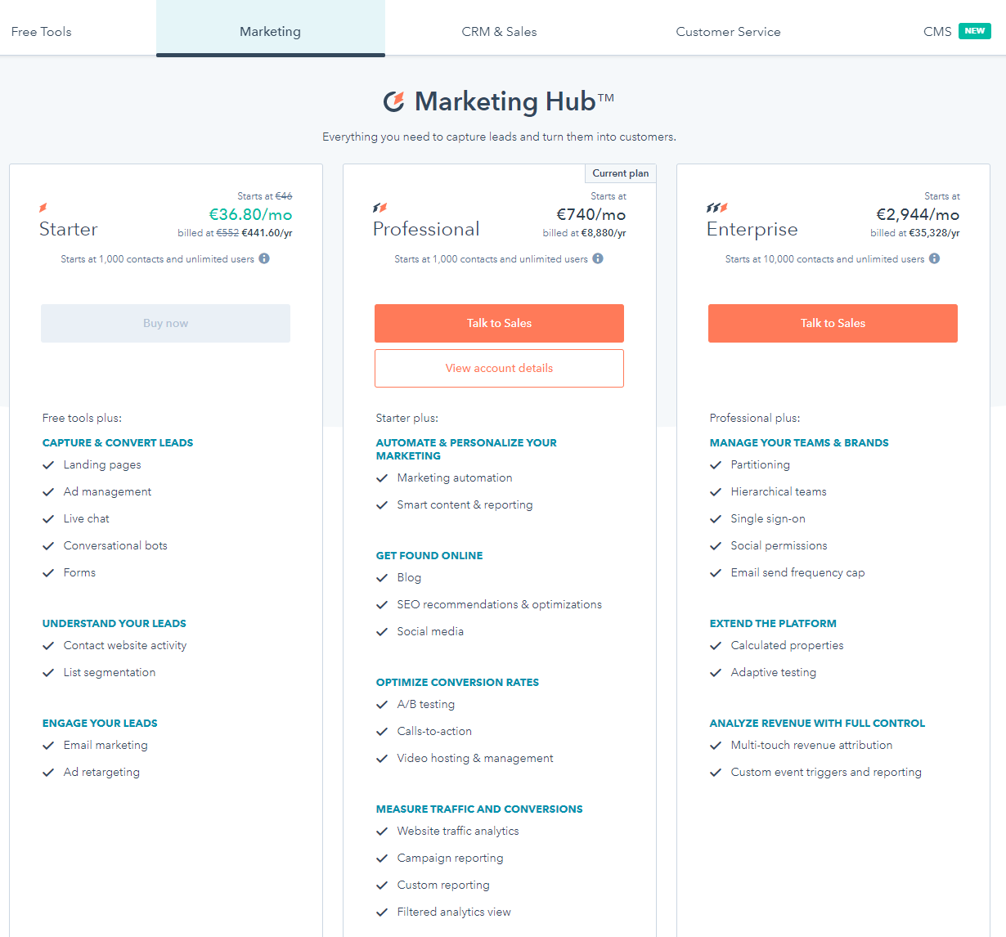This screenshot has height=937, width=1006.
Task: Open the Customer Service tab
Action: click(728, 31)
